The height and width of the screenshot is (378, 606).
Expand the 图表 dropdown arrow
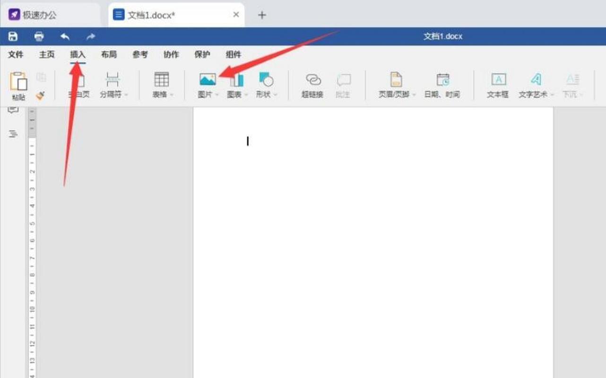pyautogui.click(x=246, y=95)
